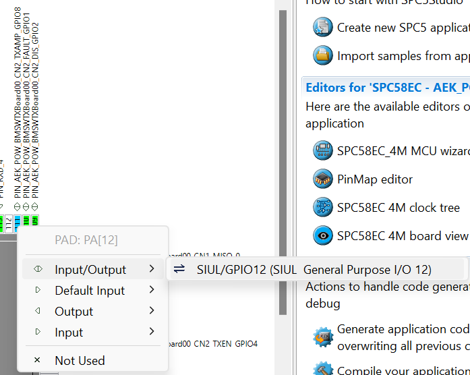
Task: Click the Compile your application link
Action: point(403,370)
